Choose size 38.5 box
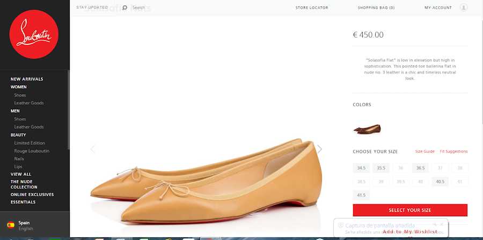The width and height of the screenshot is (483, 240). tap(361, 182)
